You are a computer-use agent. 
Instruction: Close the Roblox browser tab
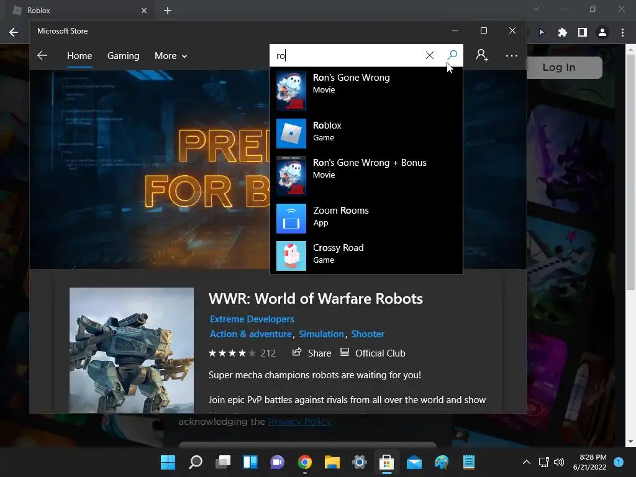pos(144,11)
